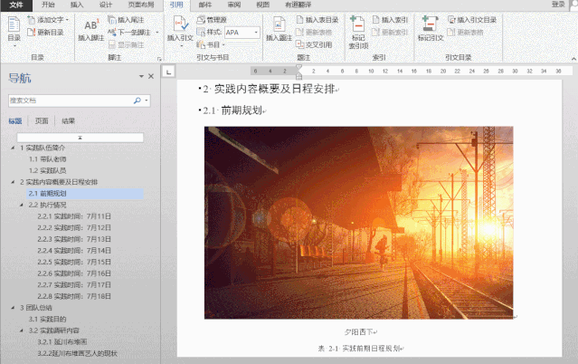Open 管理源 manage sources
Image resolution: width=578 pixels, height=364 pixels.
coord(212,20)
